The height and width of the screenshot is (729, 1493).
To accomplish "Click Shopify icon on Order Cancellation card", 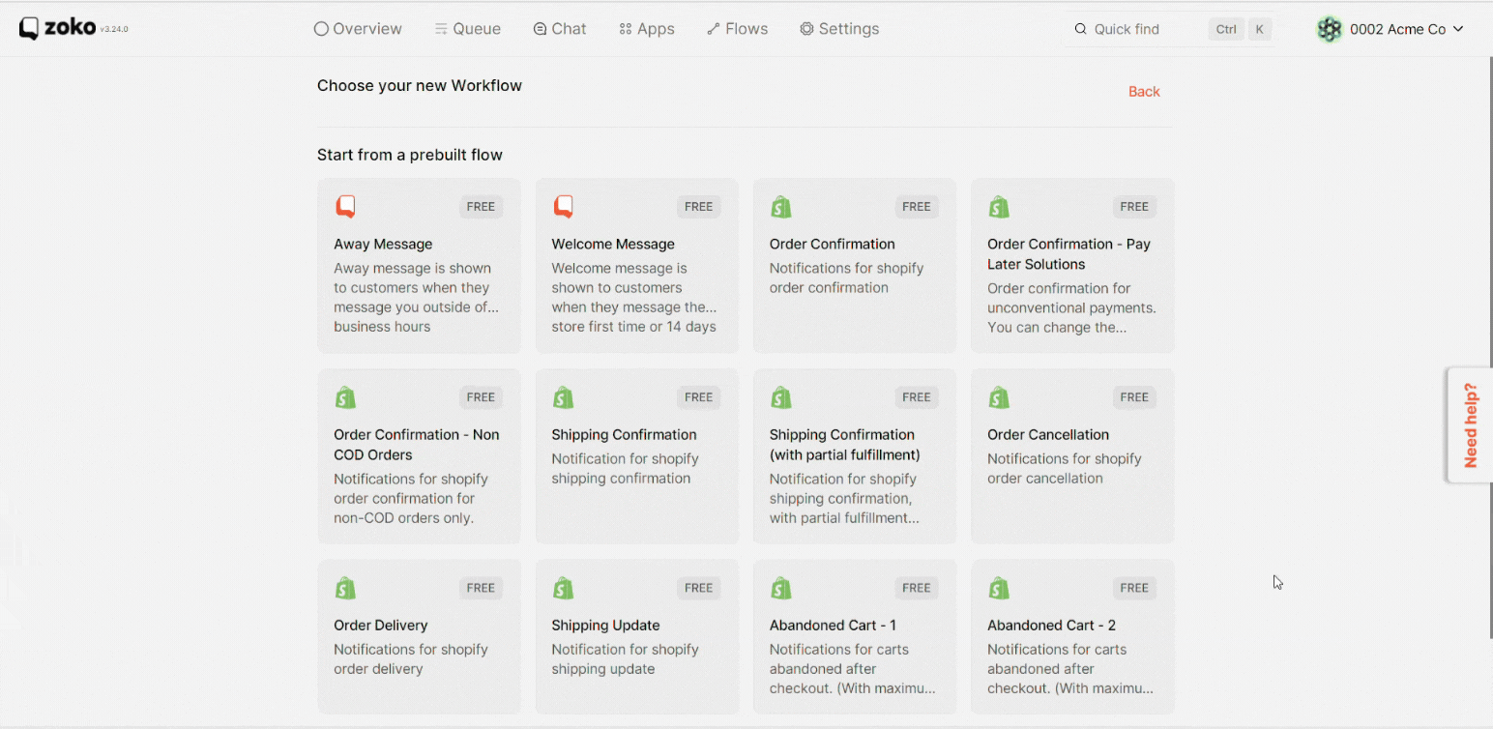I will (999, 397).
